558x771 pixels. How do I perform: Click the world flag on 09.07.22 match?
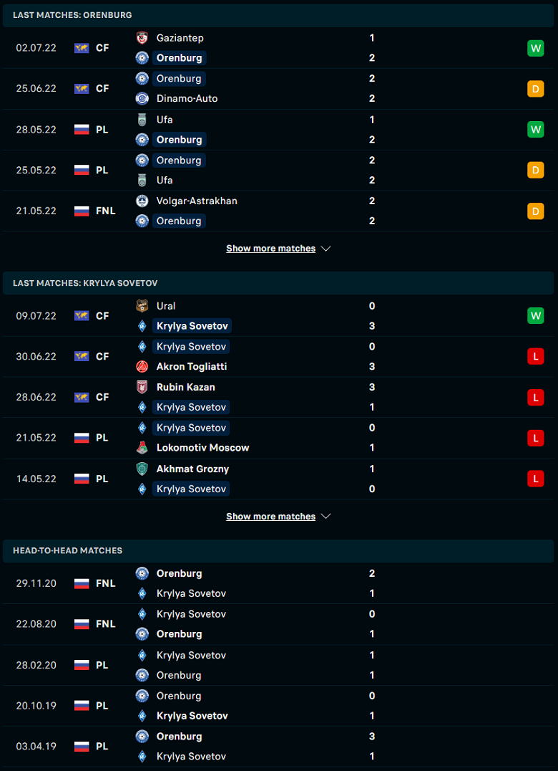(x=82, y=316)
